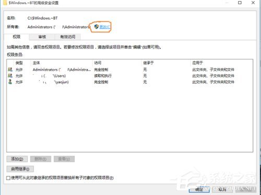Click the user icon in yaojun row
The height and width of the screenshot is (195, 261).
pos(10,82)
